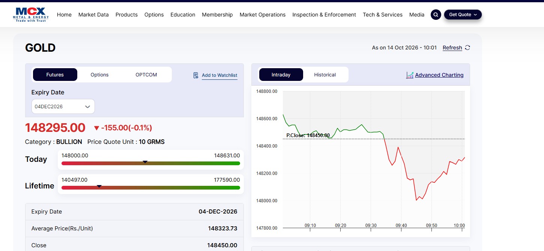
Task: Open the Media menu
Action: pos(417,15)
